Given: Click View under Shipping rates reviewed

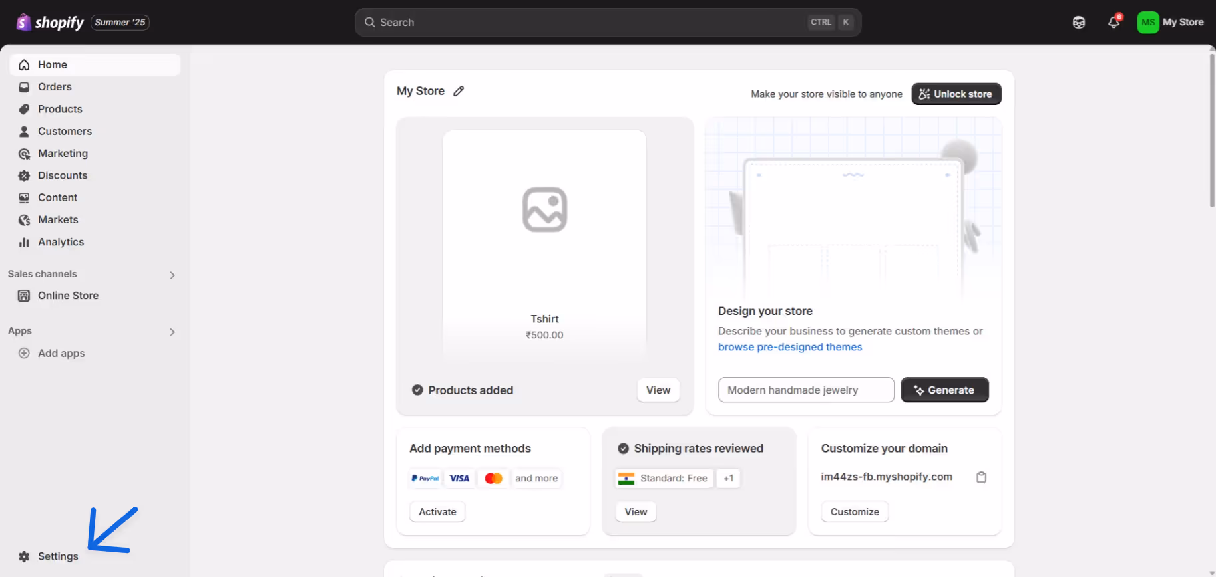Looking at the screenshot, I should pos(636,512).
